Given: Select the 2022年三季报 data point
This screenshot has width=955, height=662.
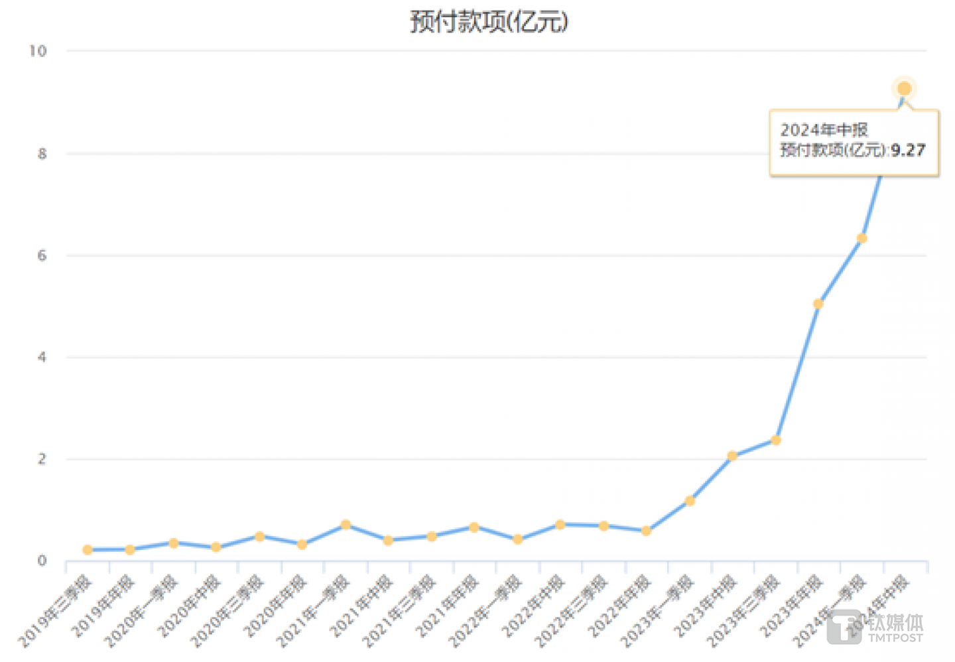Looking at the screenshot, I should (604, 526).
